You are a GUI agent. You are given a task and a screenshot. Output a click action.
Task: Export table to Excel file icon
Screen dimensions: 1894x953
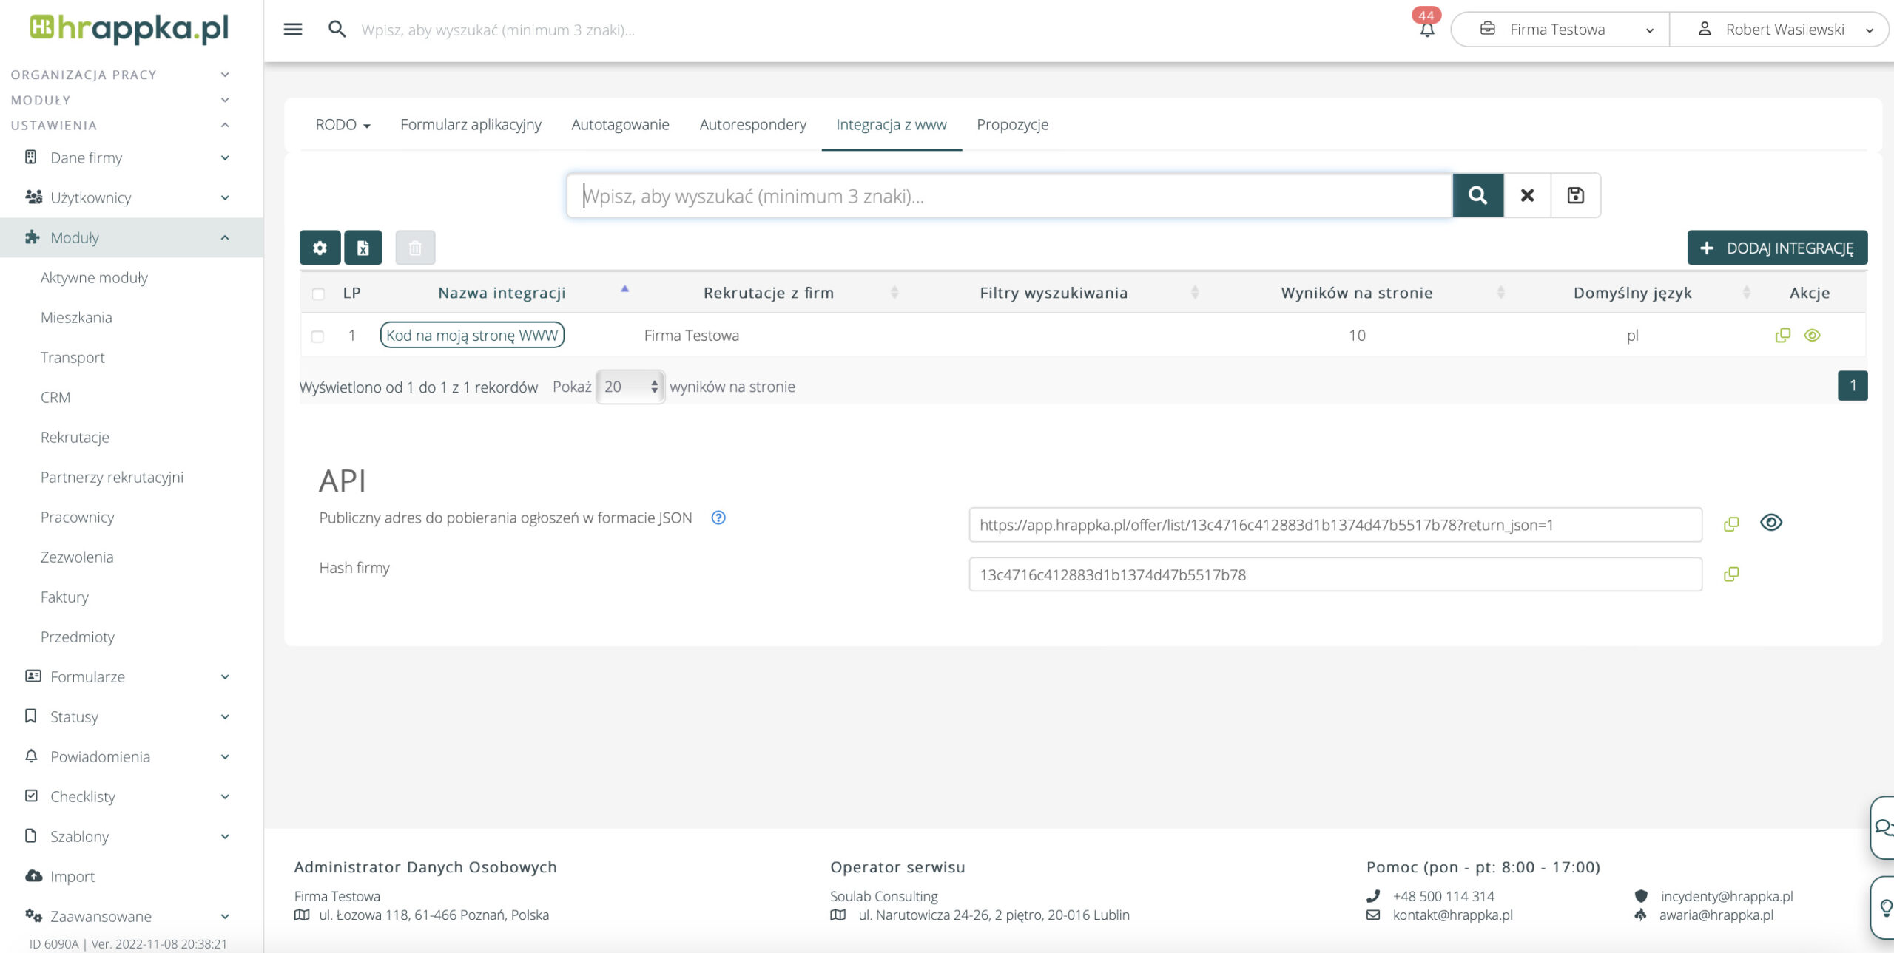click(363, 248)
